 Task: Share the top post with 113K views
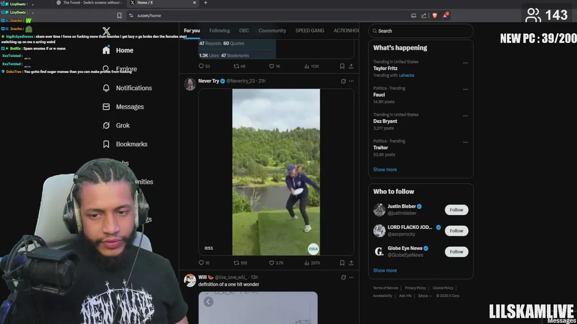pos(351,66)
